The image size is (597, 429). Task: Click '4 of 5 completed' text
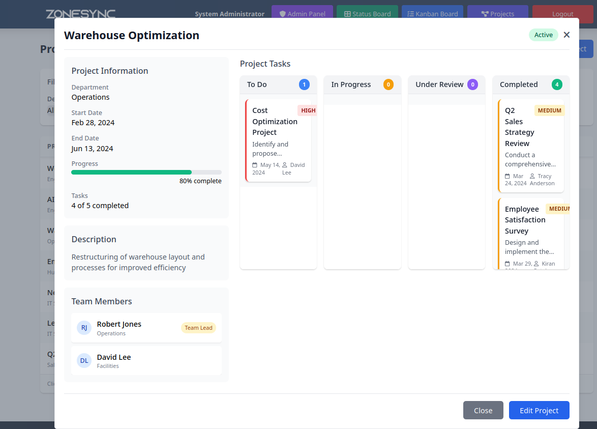tap(100, 206)
